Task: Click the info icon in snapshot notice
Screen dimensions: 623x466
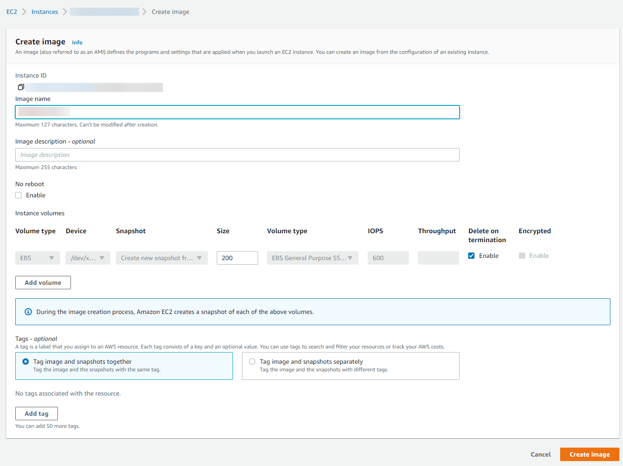Action: coord(28,312)
